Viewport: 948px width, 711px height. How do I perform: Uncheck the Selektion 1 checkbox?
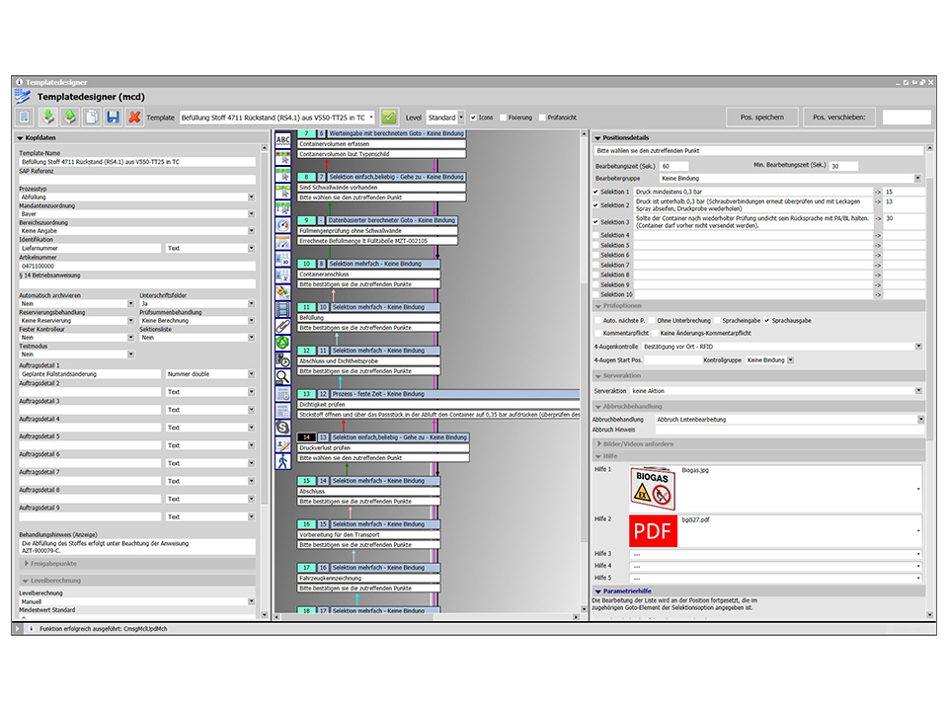click(596, 192)
